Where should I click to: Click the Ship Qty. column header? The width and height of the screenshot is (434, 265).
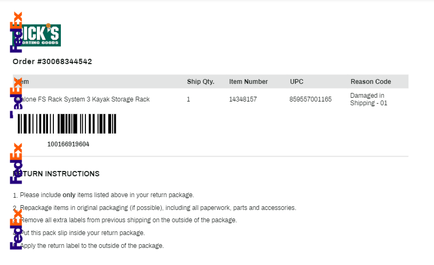[201, 82]
